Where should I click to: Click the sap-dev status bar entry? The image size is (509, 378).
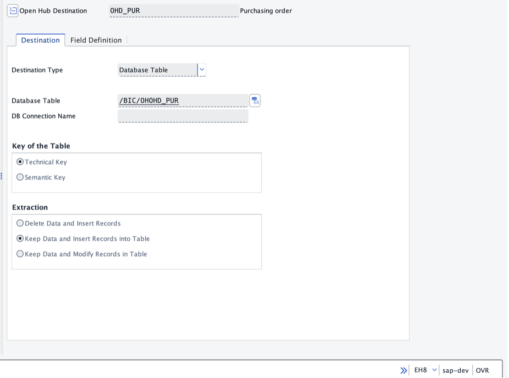[x=455, y=370]
